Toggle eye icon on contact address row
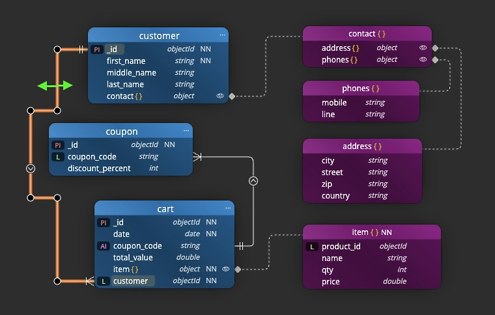Screen dimensions: 495x315 pos(423,48)
